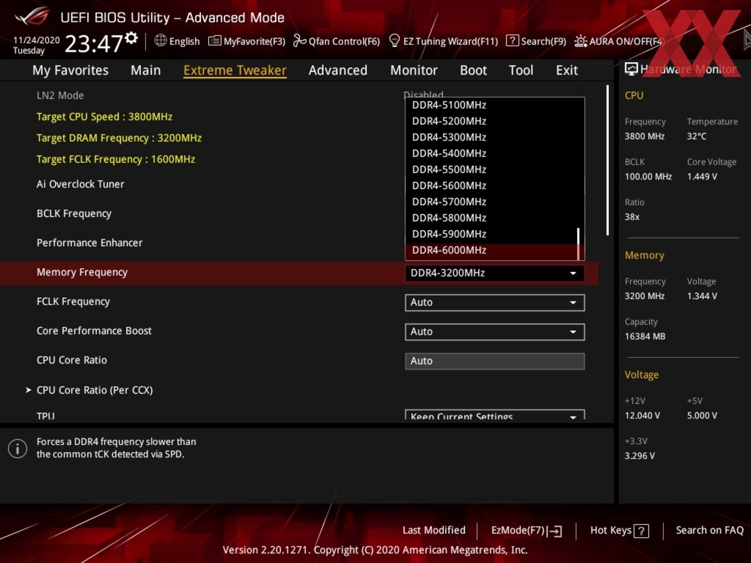
Task: Open the Advanced tab
Action: [x=338, y=70]
